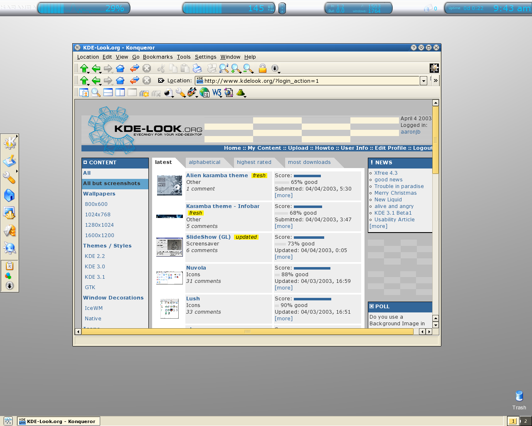Open the Alien karamba theme link

217,176
